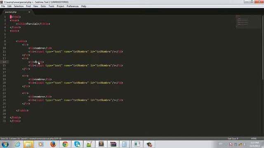The image size is (264, 148).
Task: Click the language indicator in system tray
Action: coord(221,144)
